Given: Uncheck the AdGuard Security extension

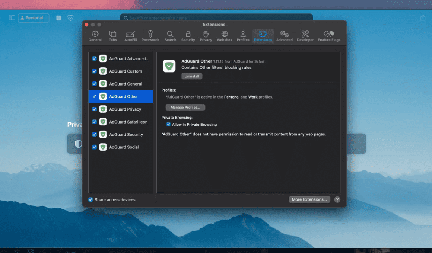Looking at the screenshot, I should (x=94, y=134).
